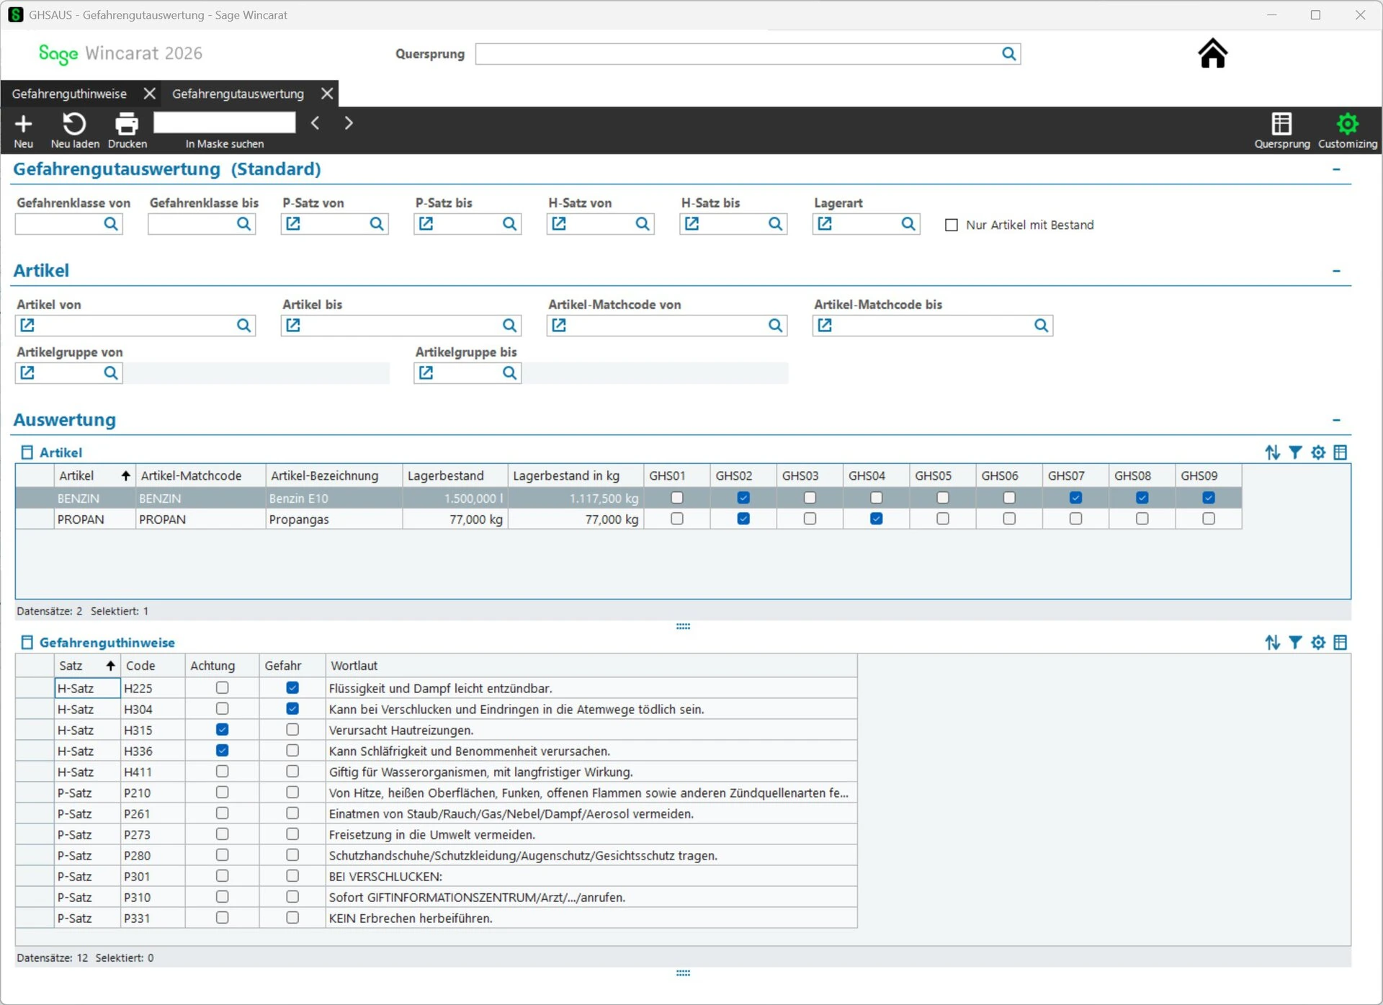The height and width of the screenshot is (1005, 1383).
Task: Open the green Customizing gear
Action: coord(1347,124)
